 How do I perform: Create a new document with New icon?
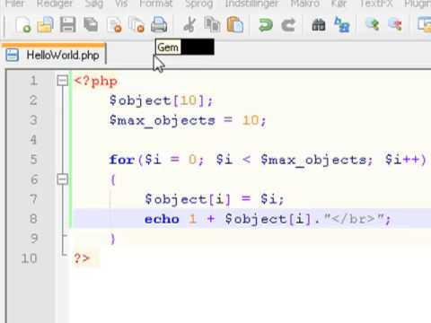click(23, 24)
